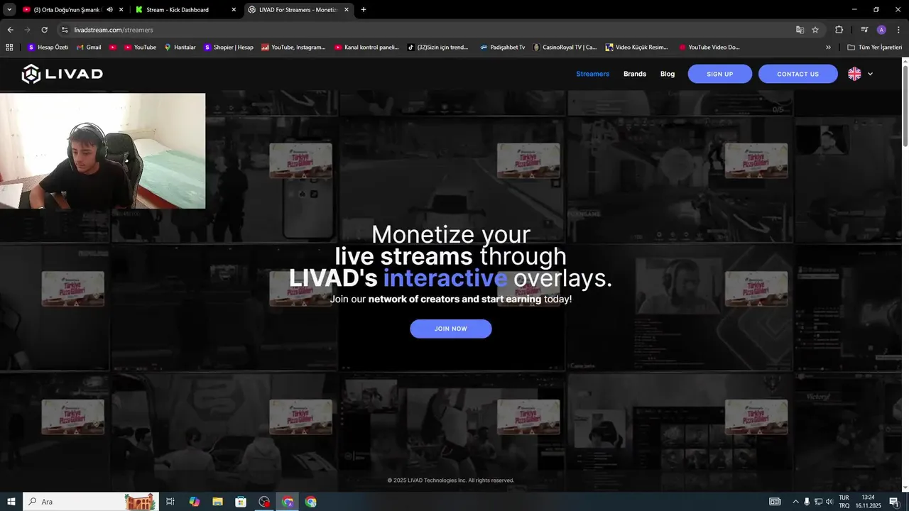Image resolution: width=909 pixels, height=511 pixels.
Task: Switch the TUR TRQ input language
Action: 844,502
